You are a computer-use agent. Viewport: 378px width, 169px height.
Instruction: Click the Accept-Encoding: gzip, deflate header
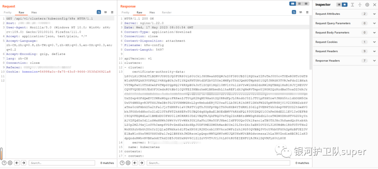(36, 54)
